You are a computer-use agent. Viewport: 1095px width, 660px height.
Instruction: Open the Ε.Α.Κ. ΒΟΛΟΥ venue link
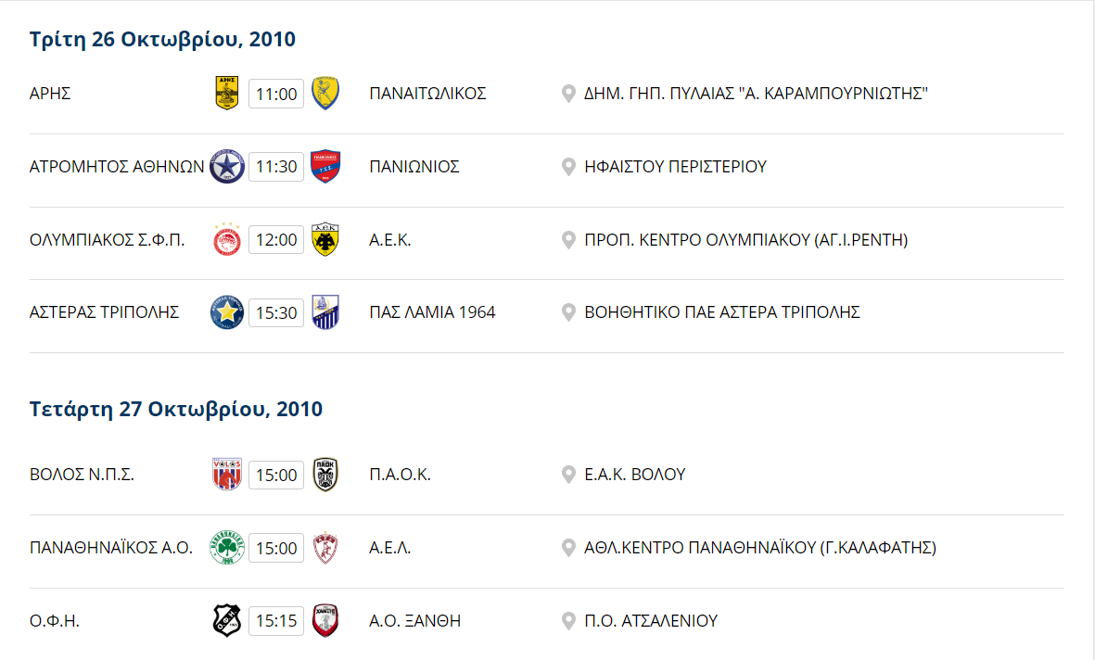pyautogui.click(x=635, y=475)
